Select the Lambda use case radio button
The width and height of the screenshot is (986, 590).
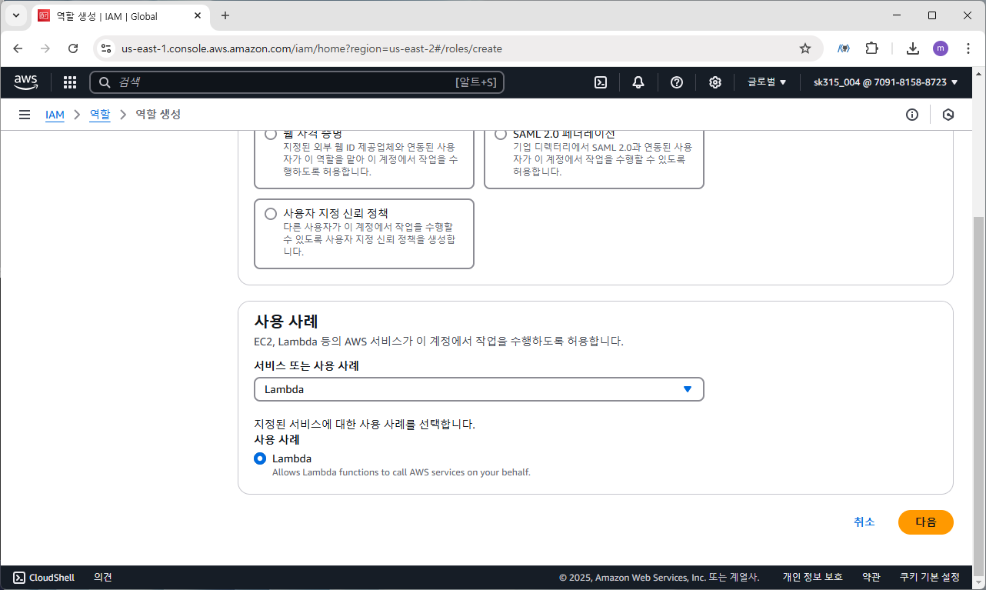pyautogui.click(x=260, y=458)
